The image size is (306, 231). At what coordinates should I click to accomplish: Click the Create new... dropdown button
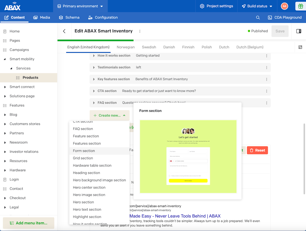(x=110, y=115)
